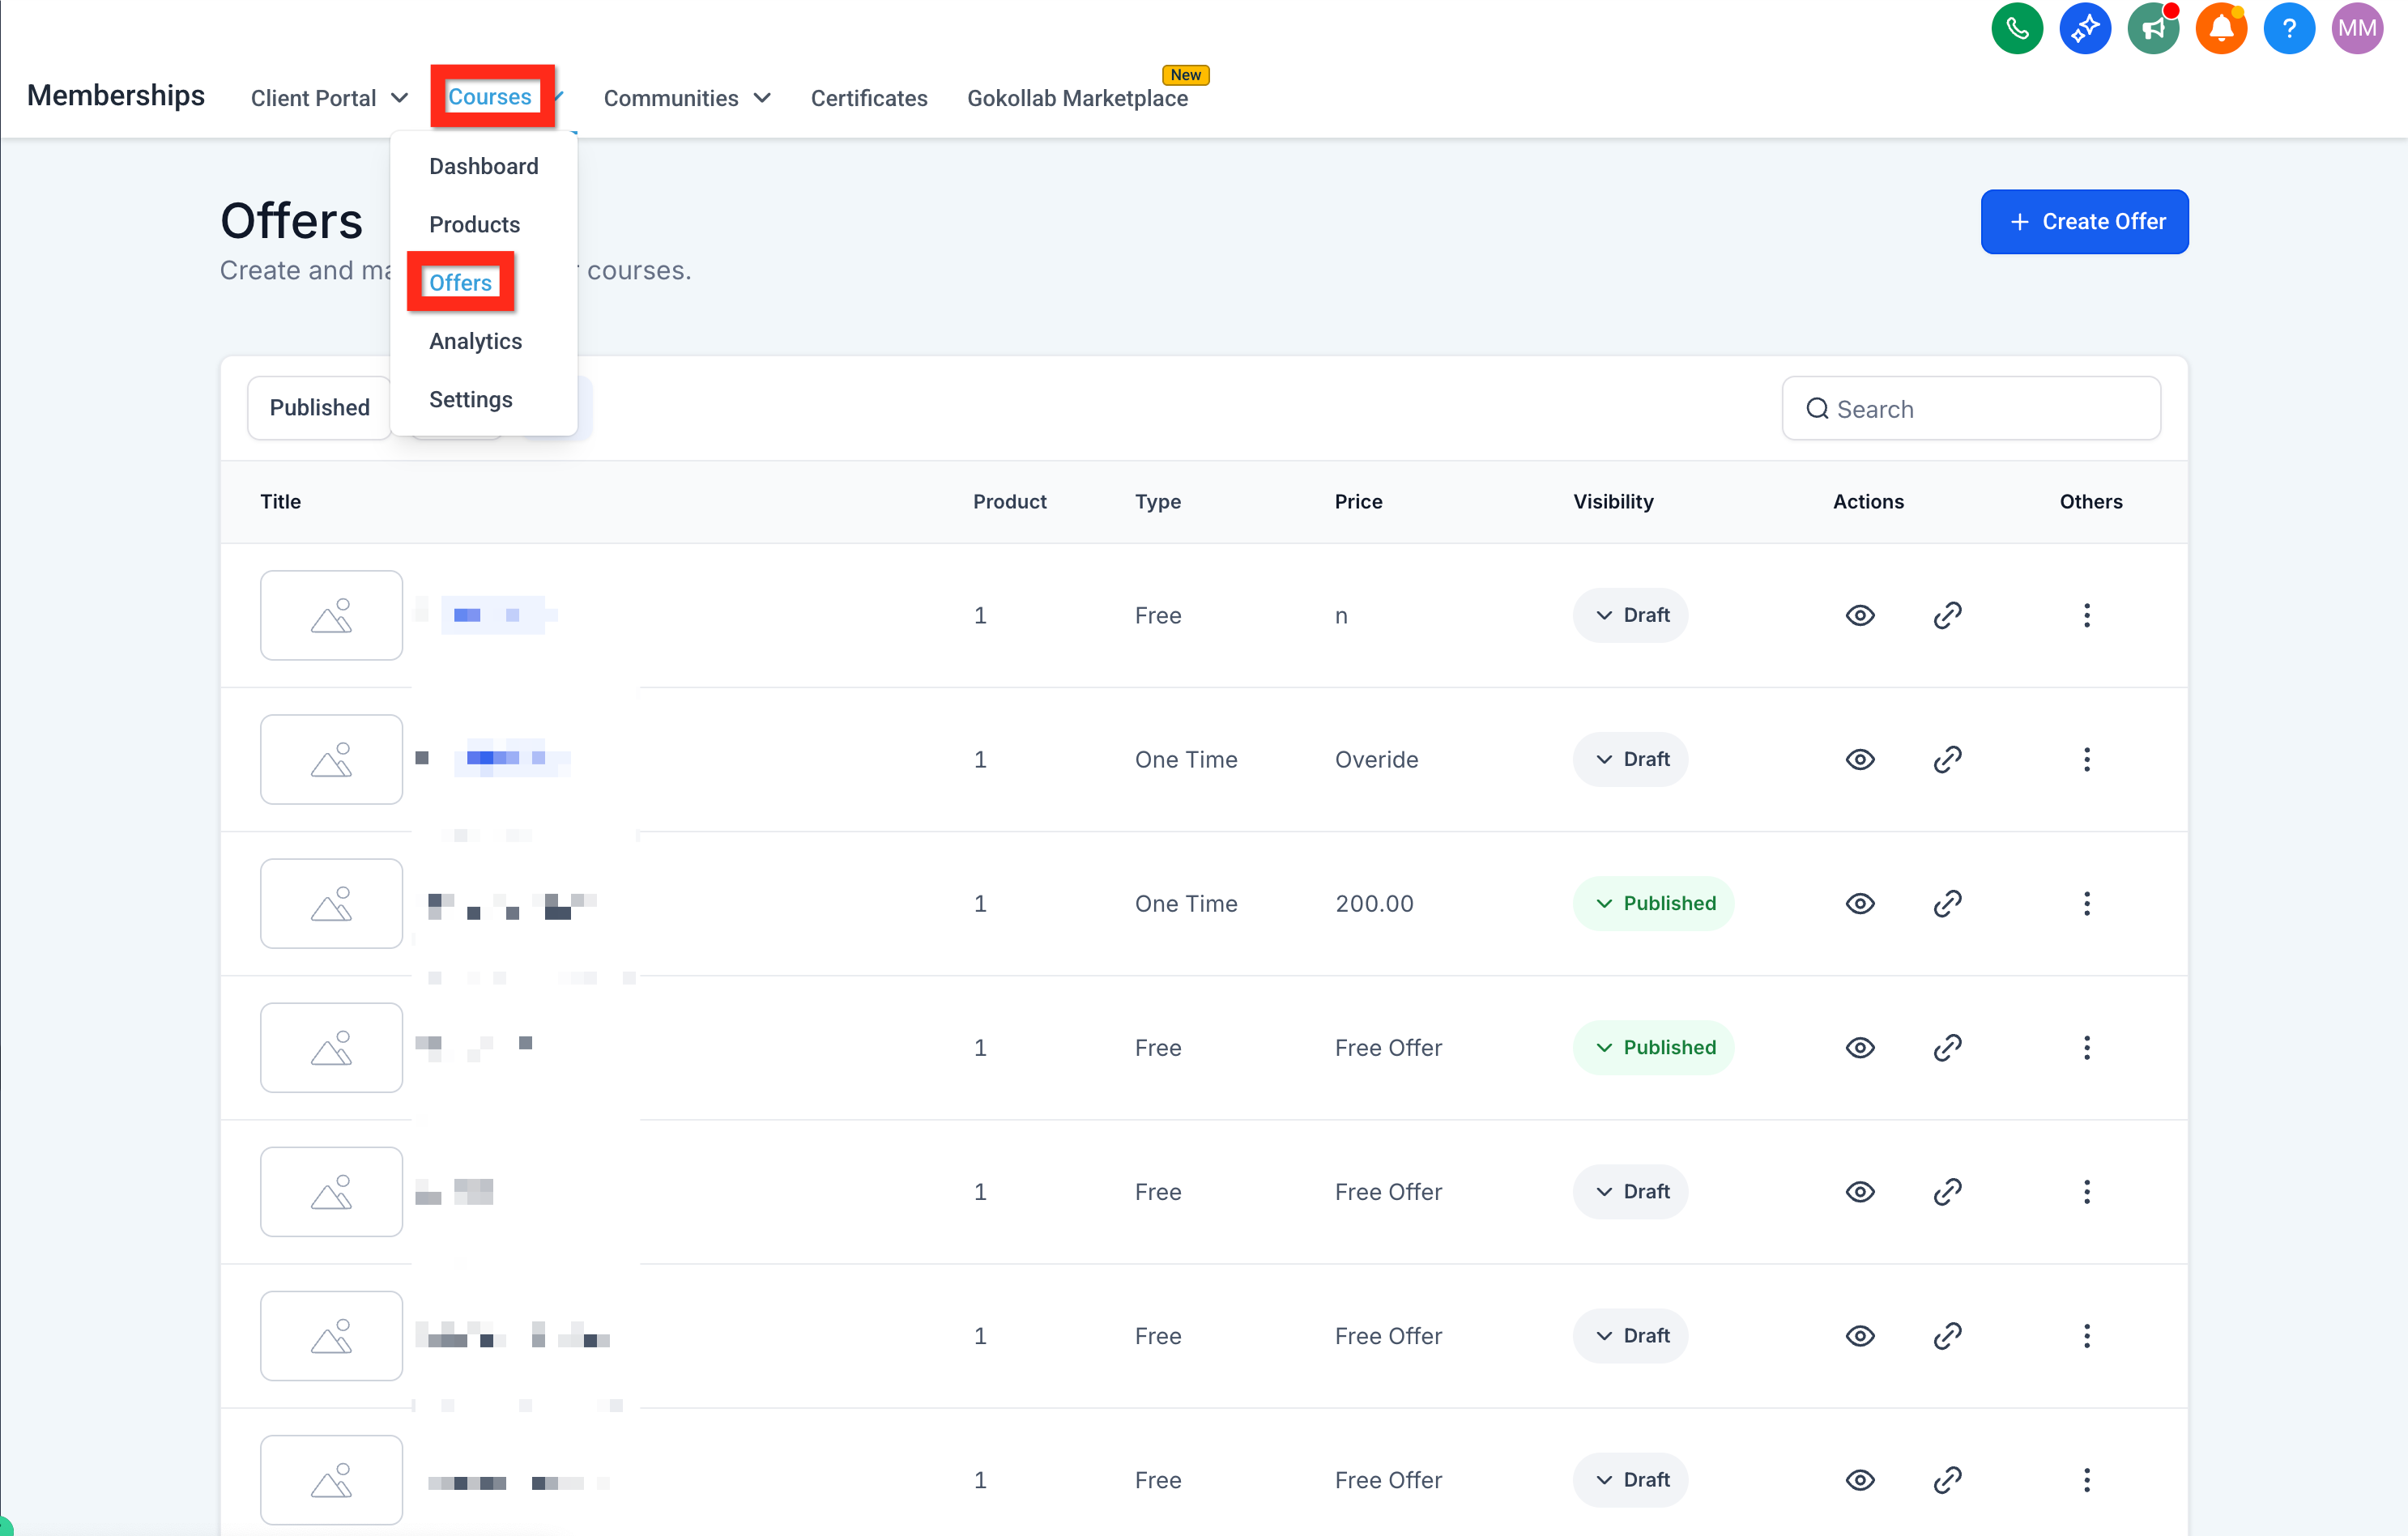This screenshot has height=1536, width=2408.
Task: Click the blue help question mark icon
Action: (x=2288, y=28)
